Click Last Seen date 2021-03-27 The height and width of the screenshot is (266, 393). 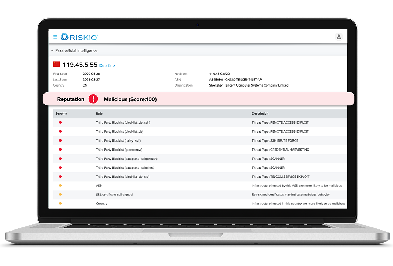pyautogui.click(x=91, y=80)
